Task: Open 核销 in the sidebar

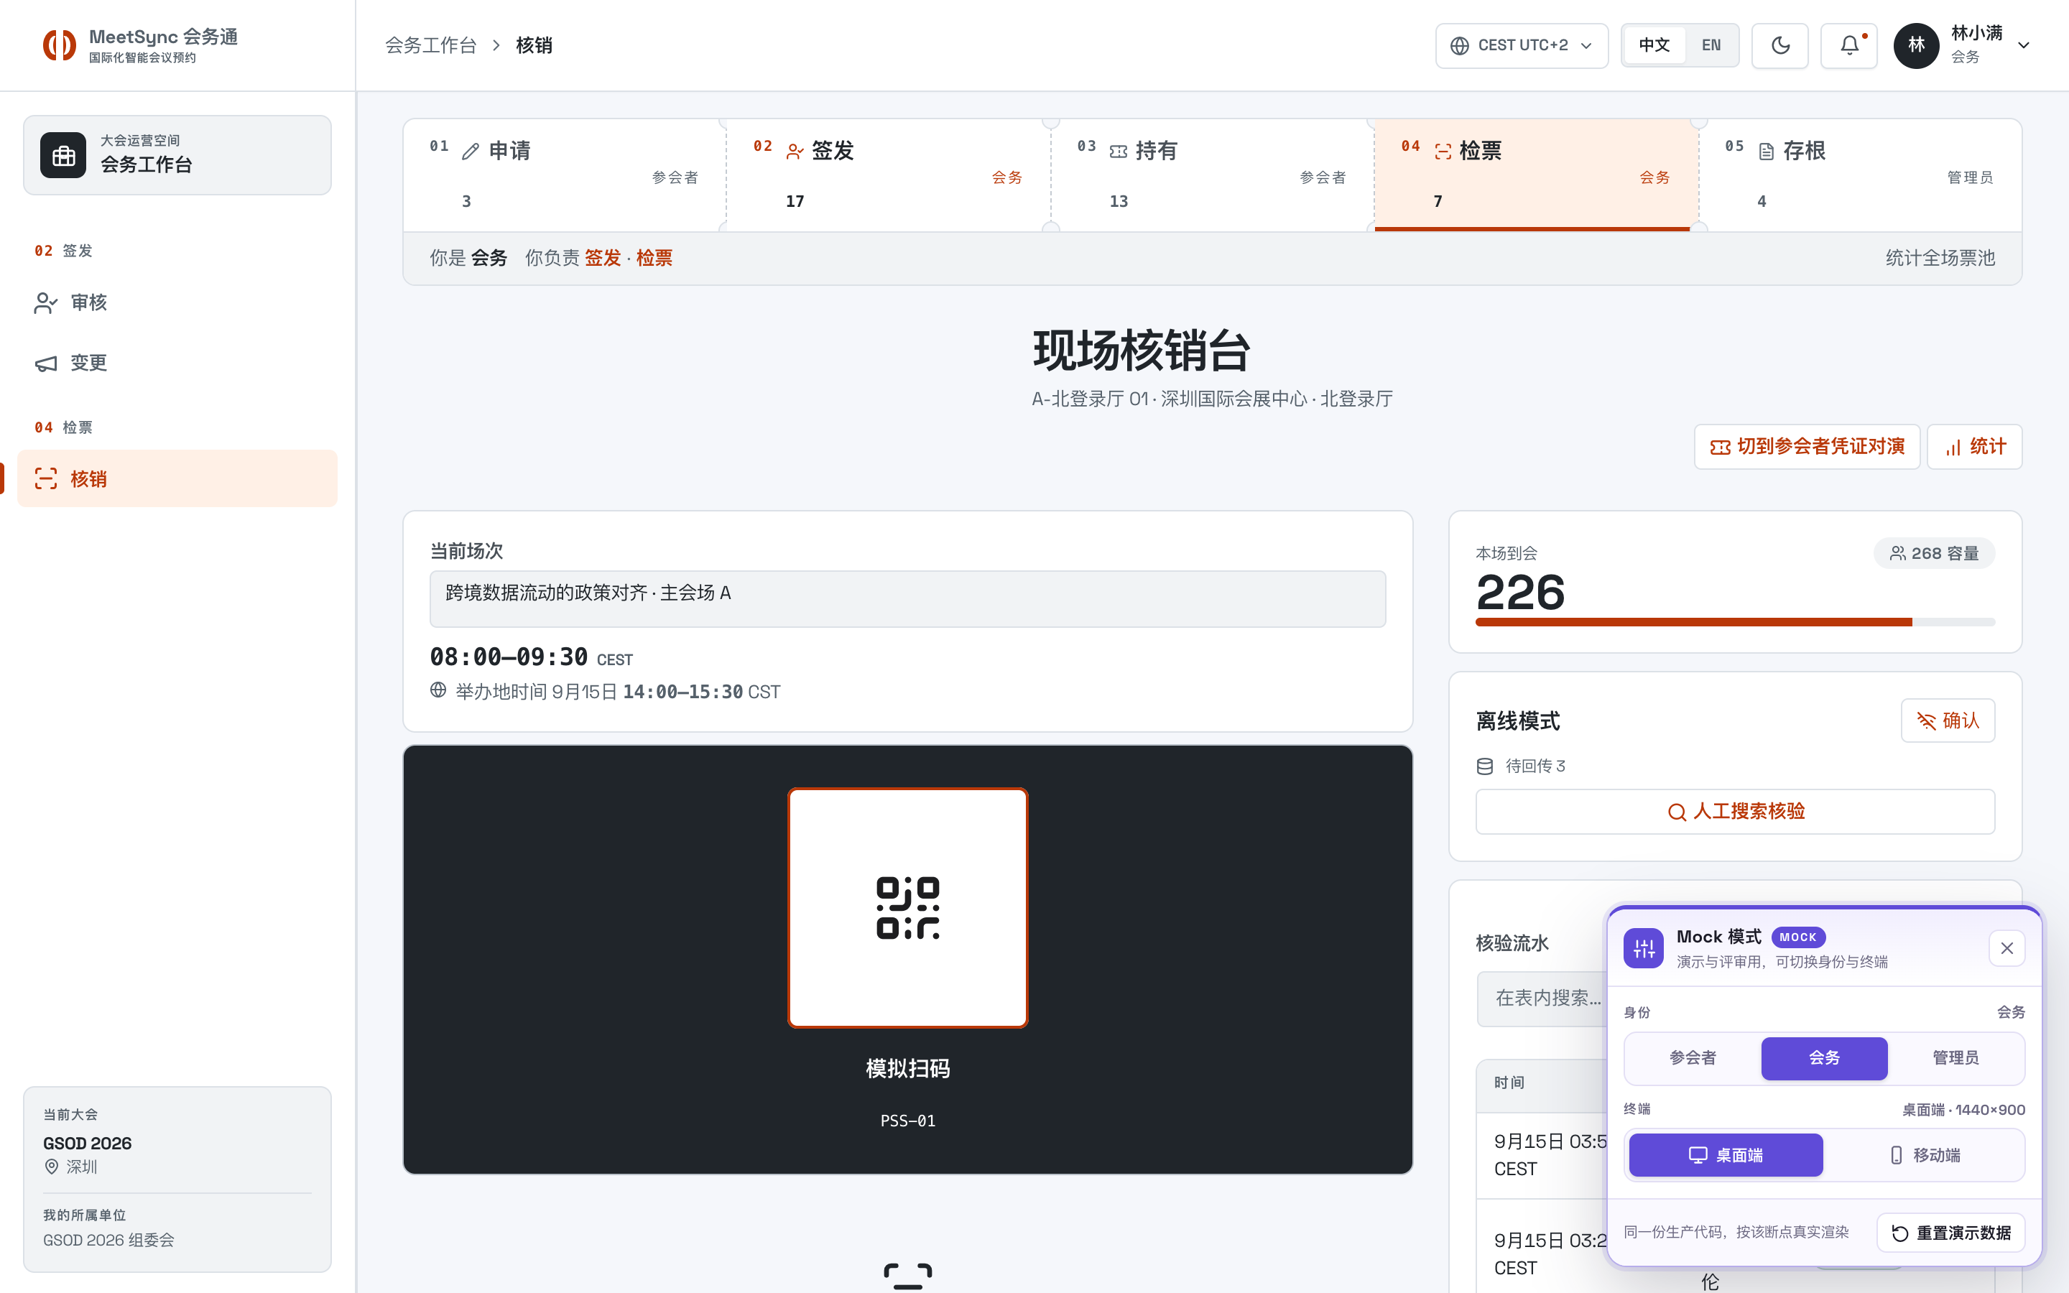Action: pos(177,479)
